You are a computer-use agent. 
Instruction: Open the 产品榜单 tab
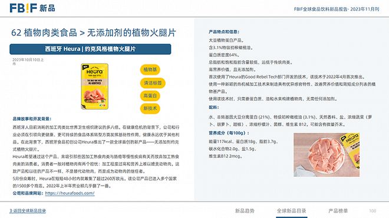click(338, 211)
